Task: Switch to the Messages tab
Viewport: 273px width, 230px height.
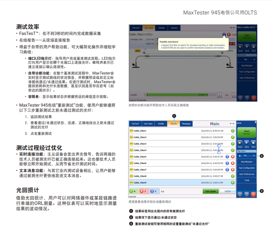Action: point(186,124)
